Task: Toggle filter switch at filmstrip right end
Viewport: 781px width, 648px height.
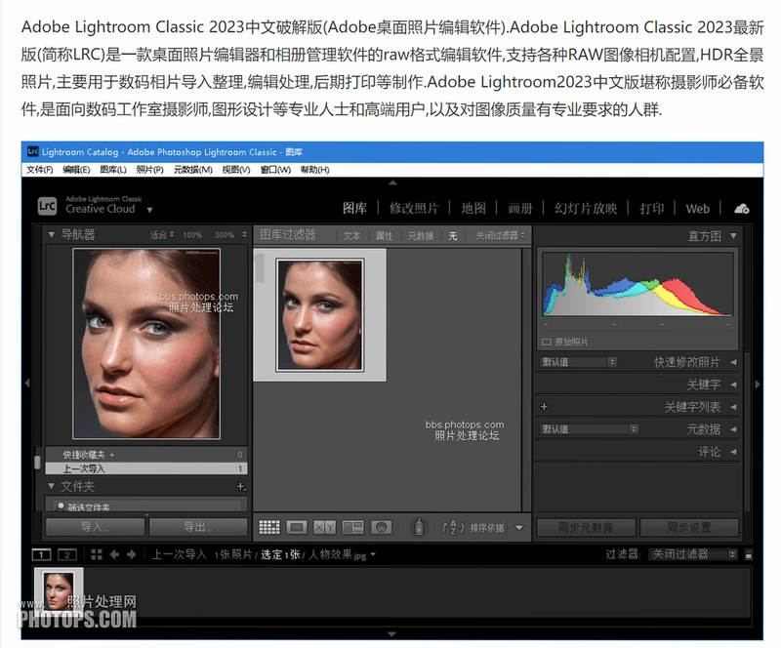Action: click(748, 554)
